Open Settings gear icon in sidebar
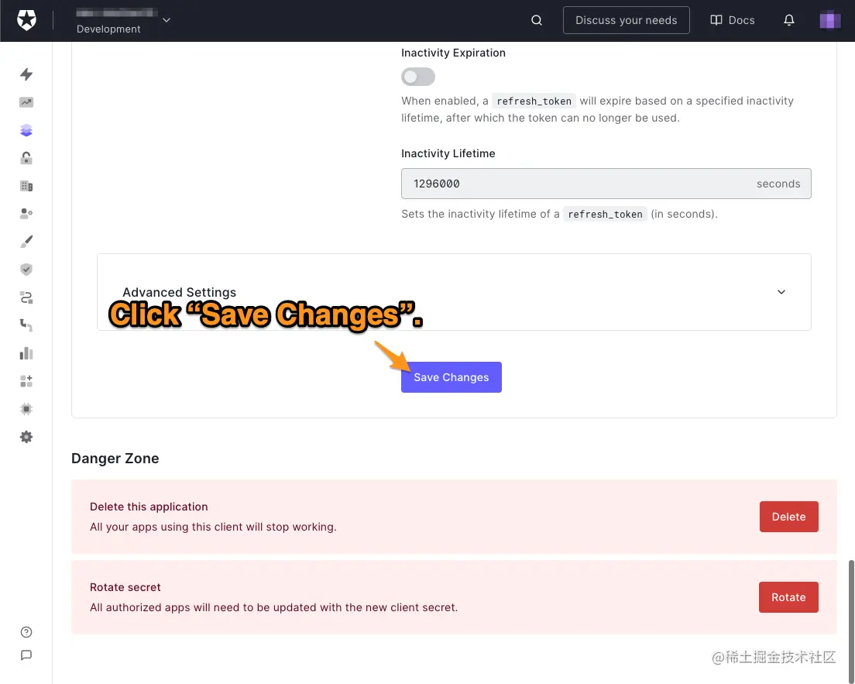This screenshot has width=855, height=684. [26, 437]
